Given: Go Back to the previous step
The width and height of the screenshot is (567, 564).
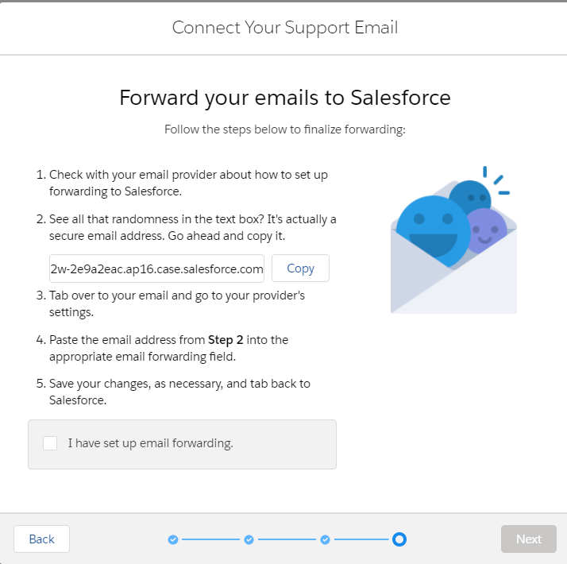Looking at the screenshot, I should coord(41,539).
